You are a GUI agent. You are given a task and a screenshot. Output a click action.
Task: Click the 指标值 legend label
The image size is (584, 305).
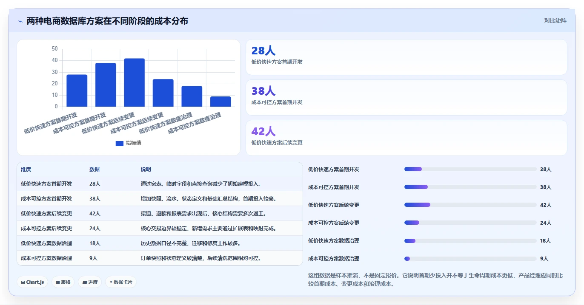[x=134, y=143]
